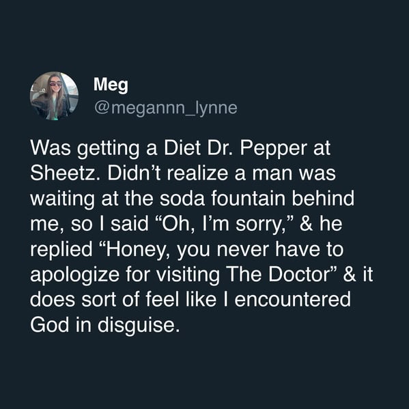409x409 pixels.
Task: Click the opening word Was of tweet
Action: [51, 147]
